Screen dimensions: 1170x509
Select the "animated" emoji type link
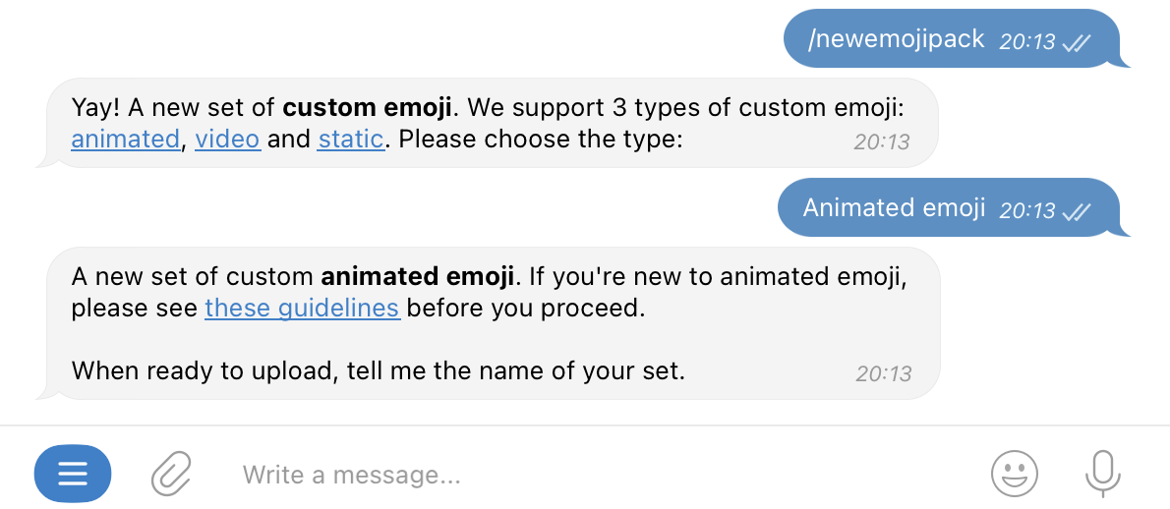(126, 140)
